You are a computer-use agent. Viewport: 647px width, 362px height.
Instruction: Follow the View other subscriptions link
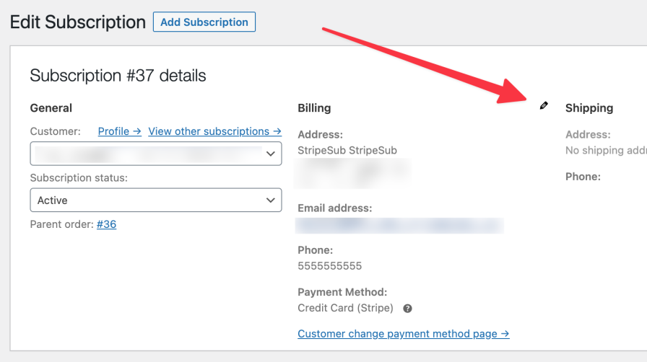click(214, 131)
